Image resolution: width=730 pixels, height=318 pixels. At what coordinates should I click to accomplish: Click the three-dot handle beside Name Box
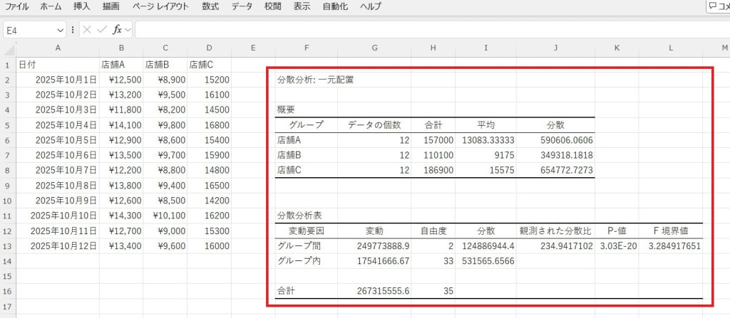tap(73, 30)
